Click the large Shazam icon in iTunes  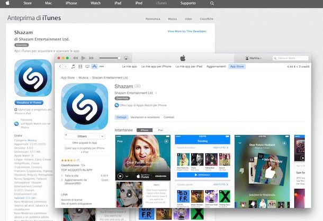tap(85, 107)
